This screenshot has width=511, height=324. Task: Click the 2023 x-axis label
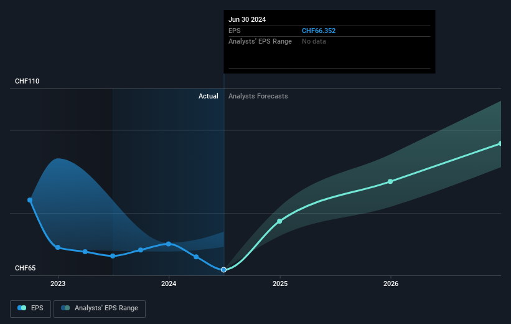(x=58, y=284)
